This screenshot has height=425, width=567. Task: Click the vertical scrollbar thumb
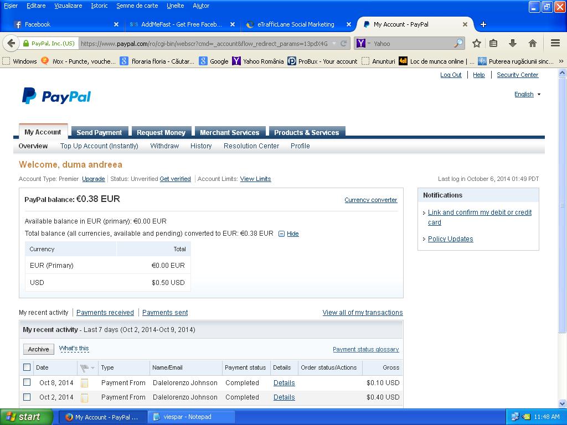[563, 205]
